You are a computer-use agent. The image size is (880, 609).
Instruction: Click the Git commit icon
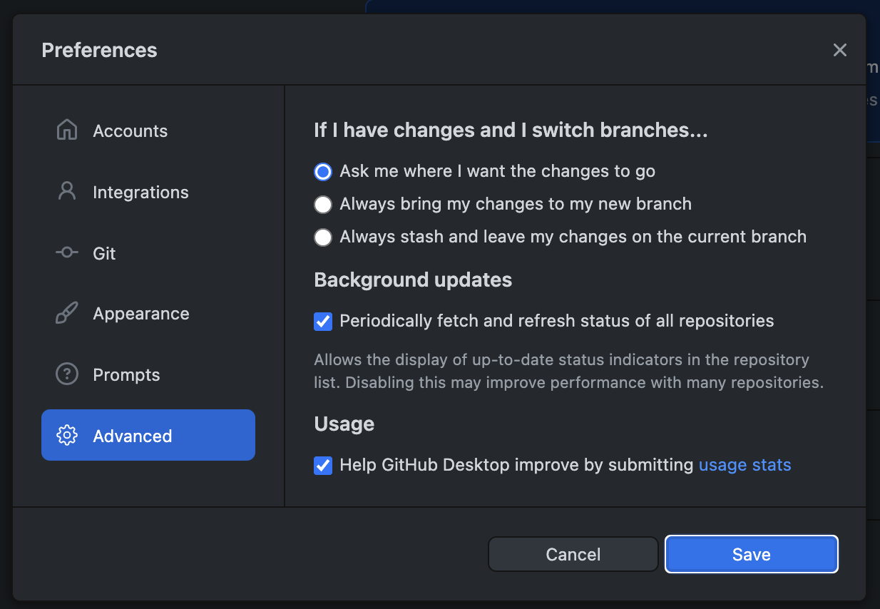66,252
